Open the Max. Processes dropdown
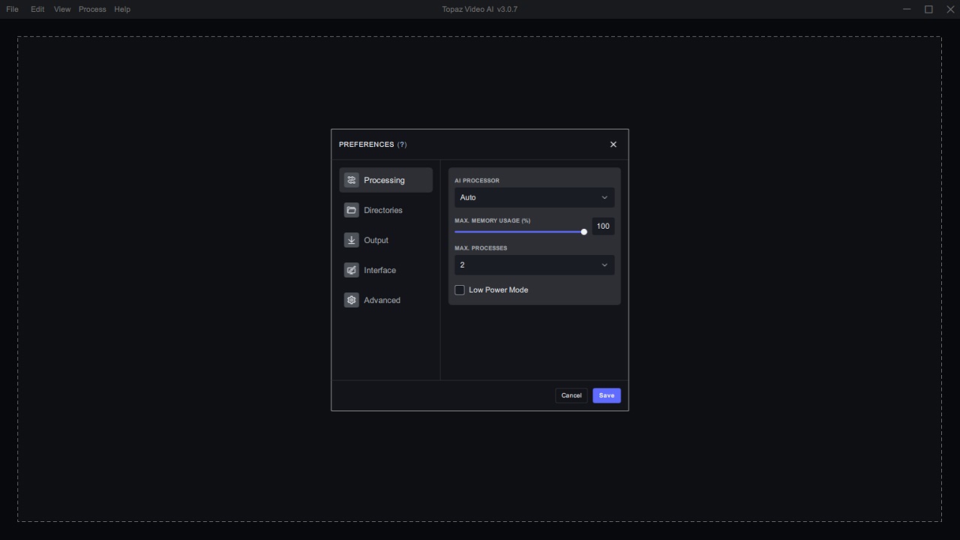Image resolution: width=960 pixels, height=540 pixels. [534, 265]
